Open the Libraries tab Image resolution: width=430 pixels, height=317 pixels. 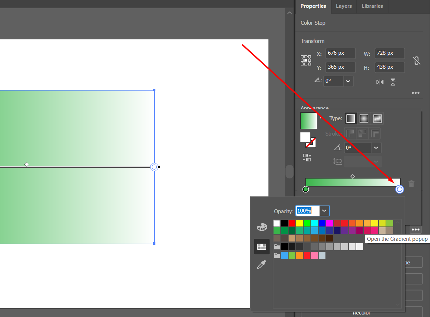(372, 6)
